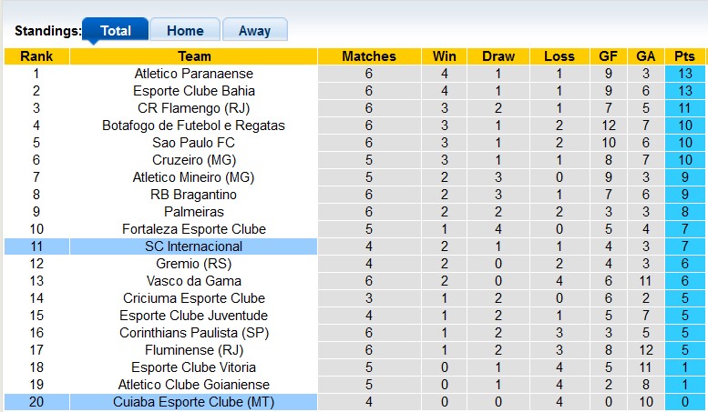708x412 pixels.
Task: Select the highlighted SC Internacional row
Action: pos(193,246)
